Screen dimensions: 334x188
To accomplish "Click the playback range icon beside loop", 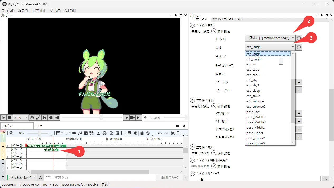I will tap(39, 118).
